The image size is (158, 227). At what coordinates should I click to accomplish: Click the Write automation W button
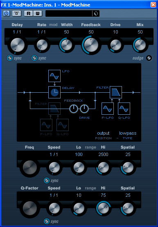[x=38, y=13]
